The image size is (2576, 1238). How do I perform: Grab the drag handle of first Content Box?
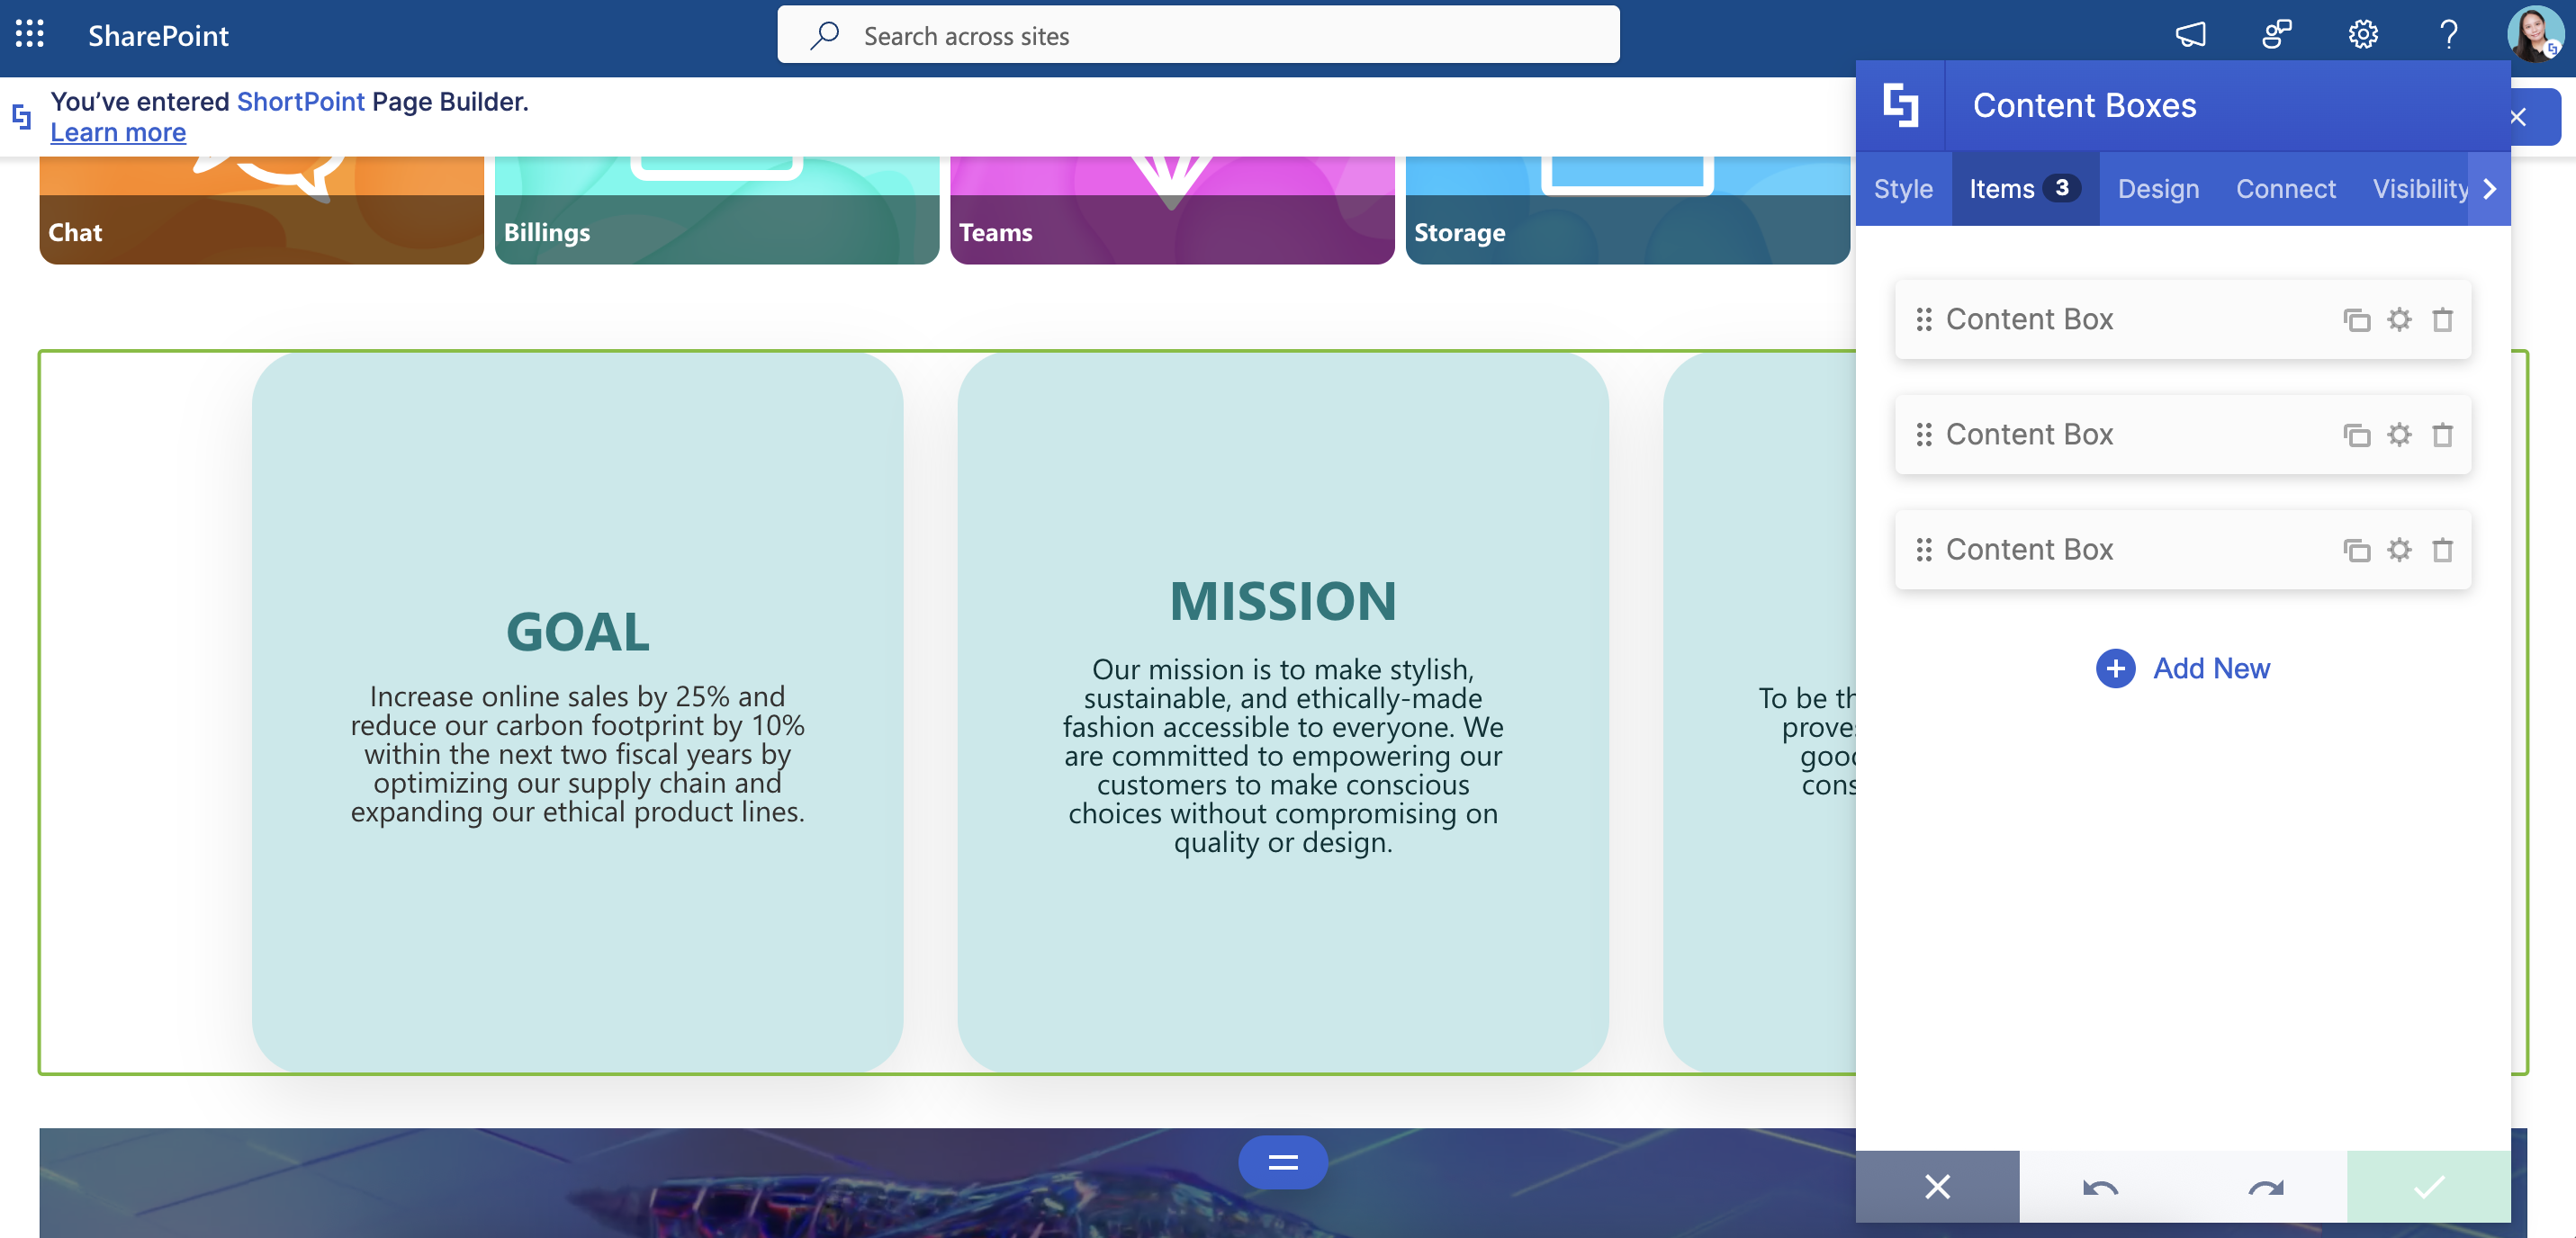[x=1923, y=320]
